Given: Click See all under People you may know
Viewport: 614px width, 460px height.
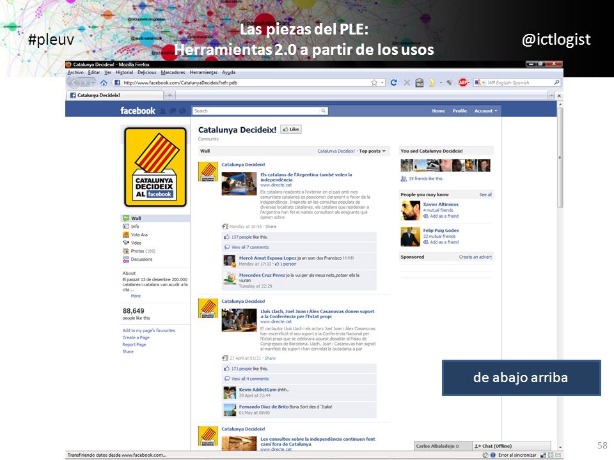Looking at the screenshot, I should [x=485, y=195].
